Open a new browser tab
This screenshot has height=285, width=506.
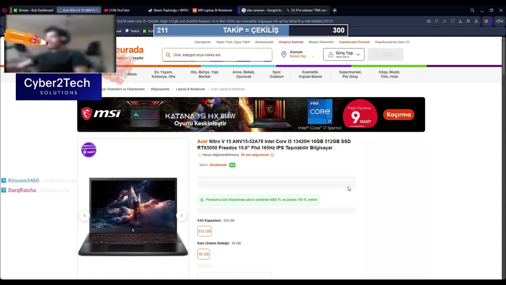click(334, 10)
